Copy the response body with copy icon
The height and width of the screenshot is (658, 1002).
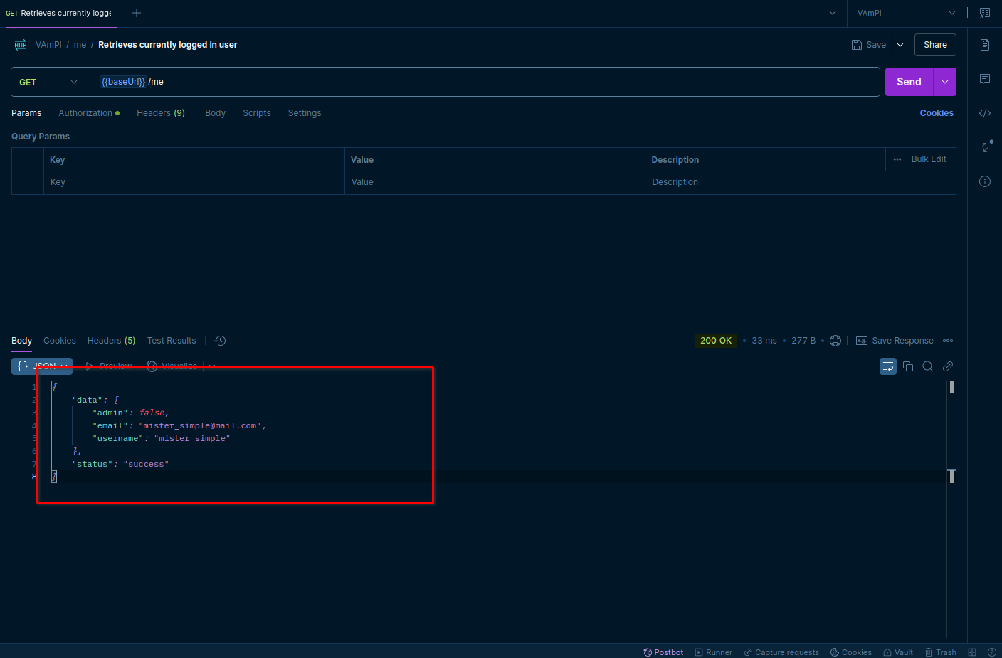pyautogui.click(x=908, y=366)
